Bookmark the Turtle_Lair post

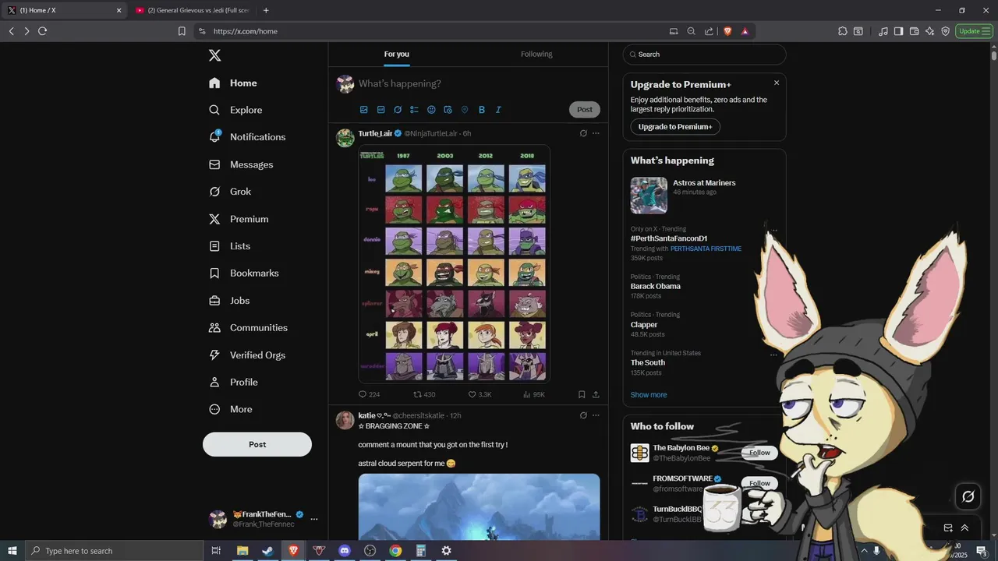point(582,394)
